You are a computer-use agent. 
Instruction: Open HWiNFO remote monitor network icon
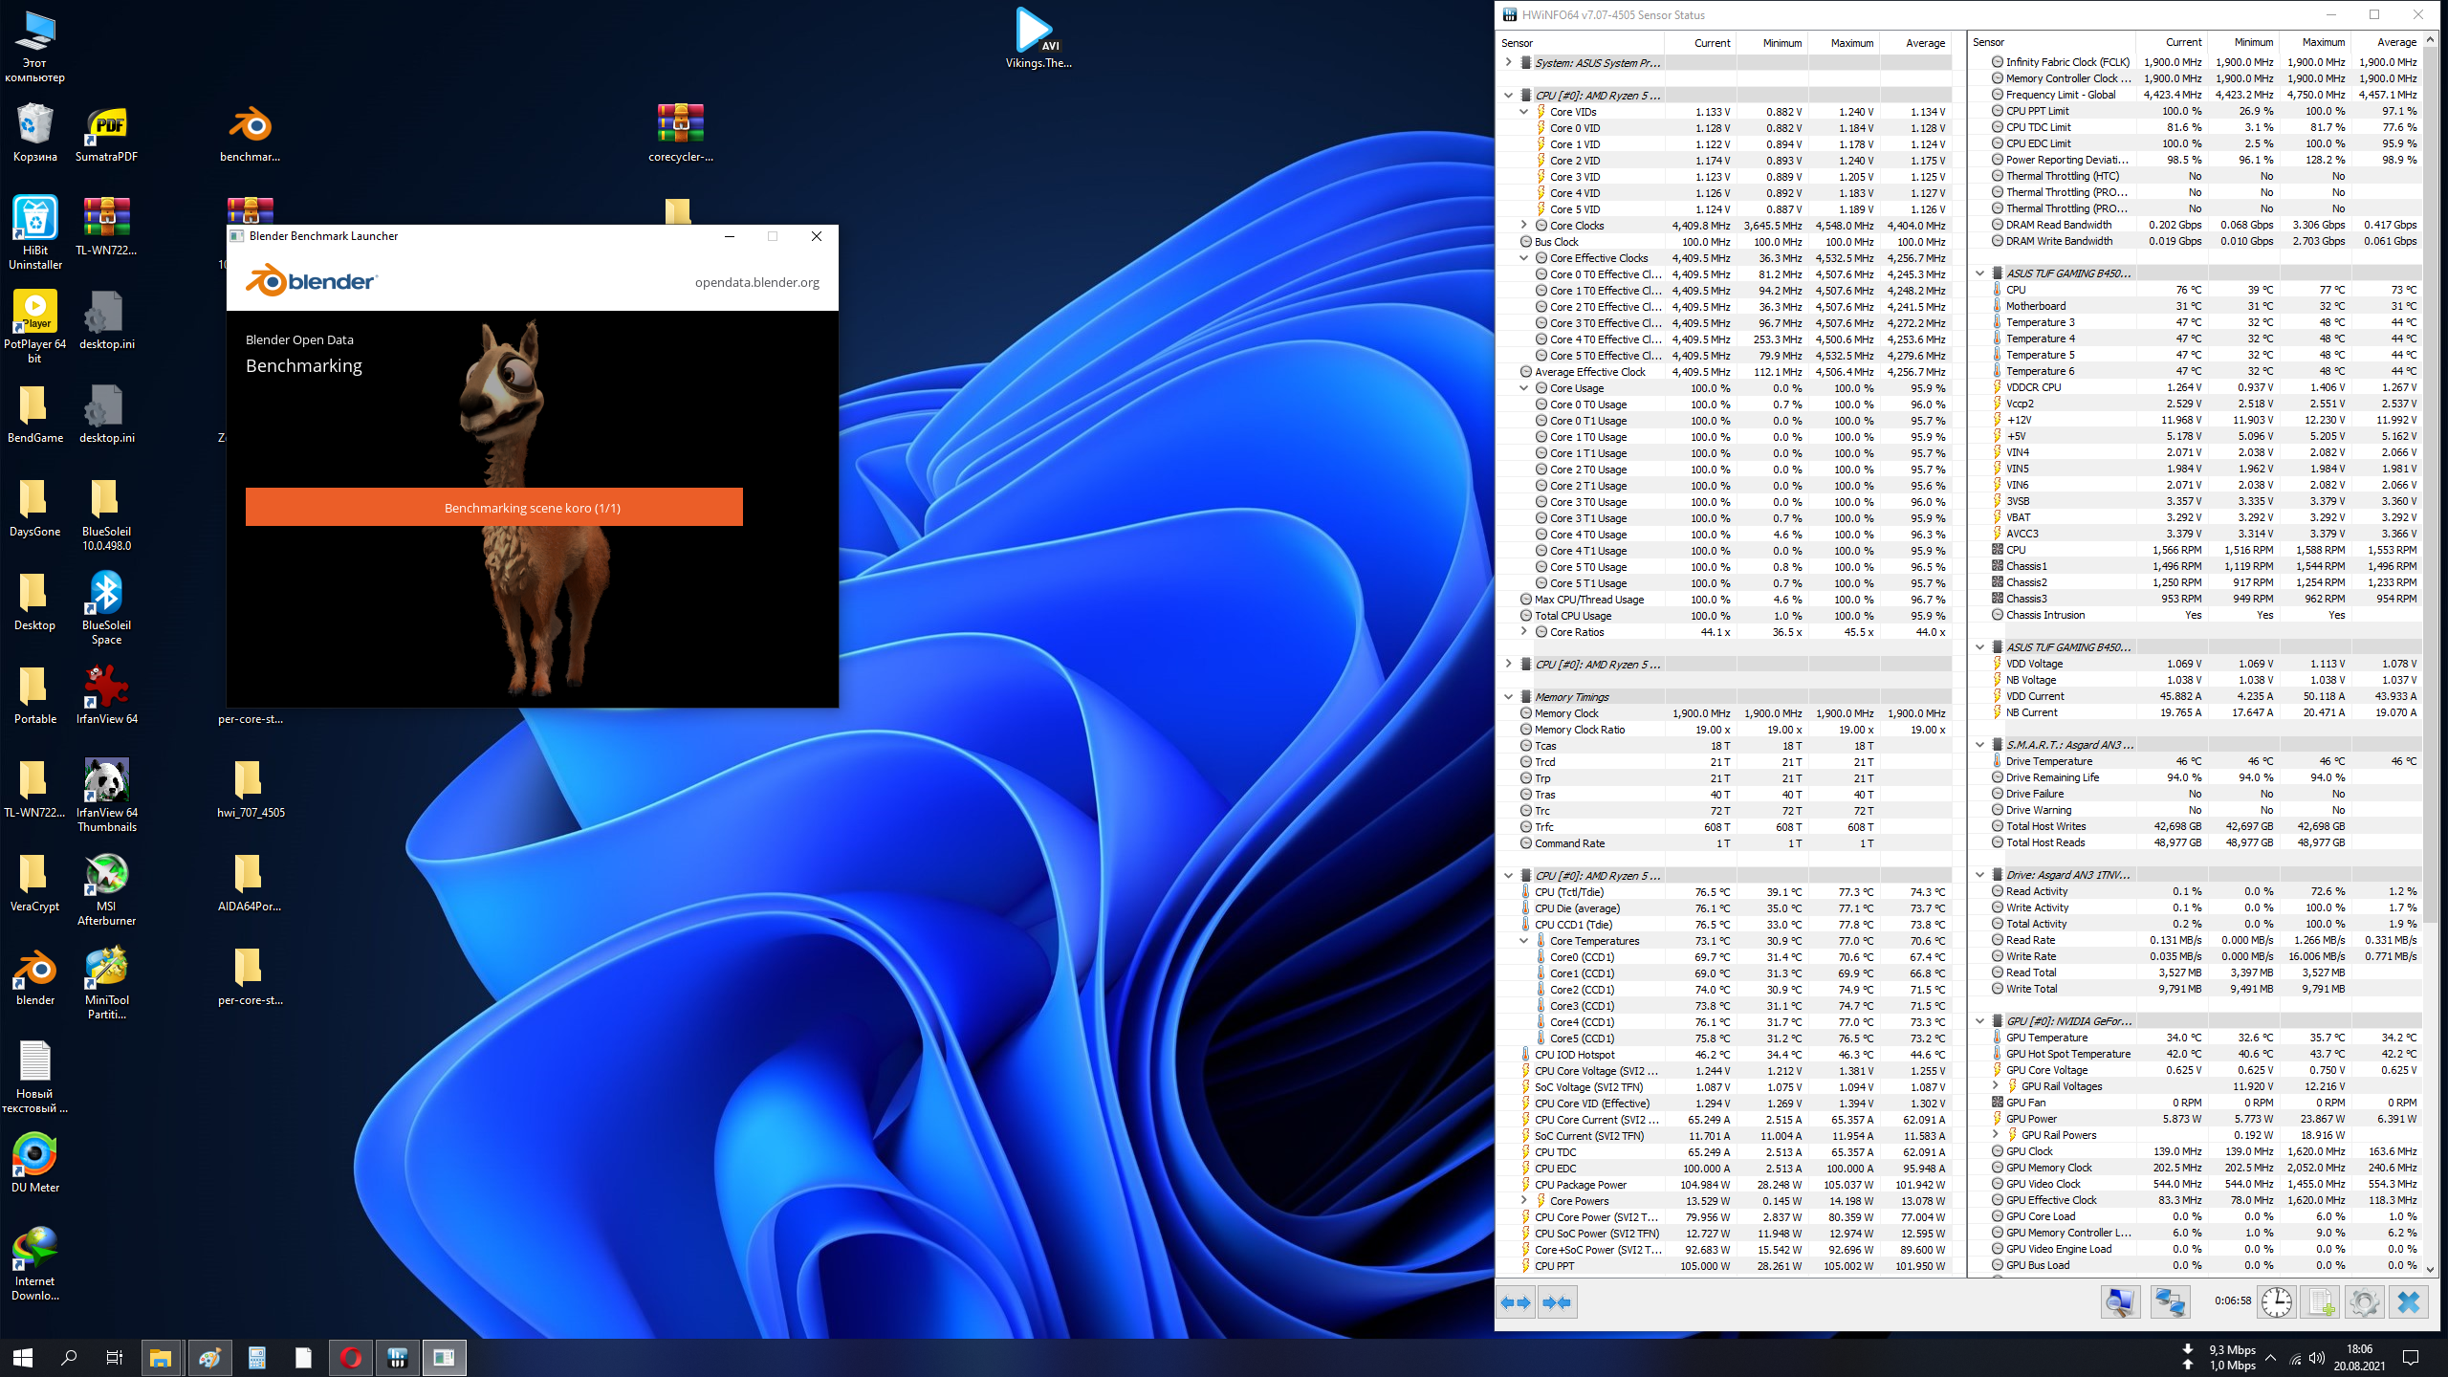click(x=2170, y=1302)
